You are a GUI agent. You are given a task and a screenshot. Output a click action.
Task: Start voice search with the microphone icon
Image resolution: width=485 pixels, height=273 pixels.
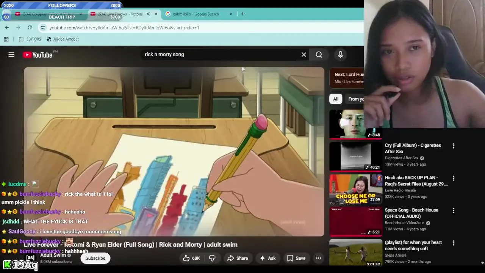coord(340,55)
